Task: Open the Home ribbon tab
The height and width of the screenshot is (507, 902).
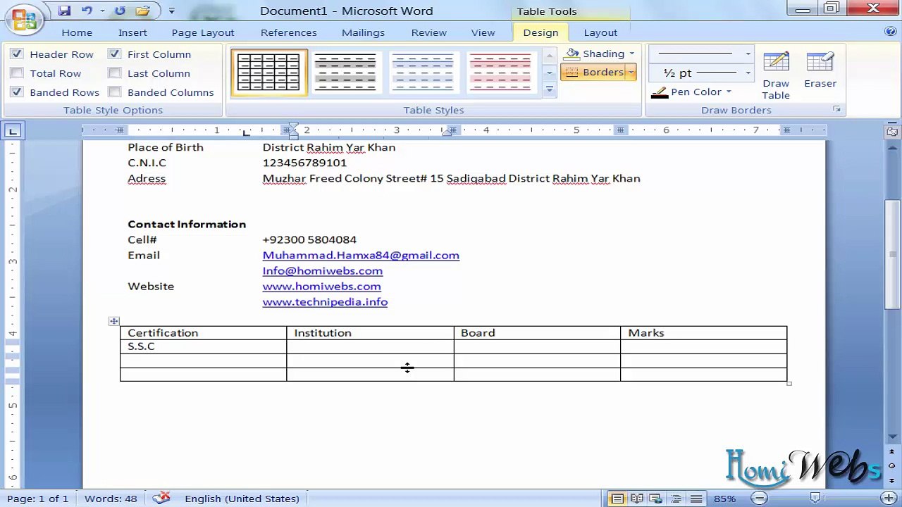Action: (x=77, y=32)
